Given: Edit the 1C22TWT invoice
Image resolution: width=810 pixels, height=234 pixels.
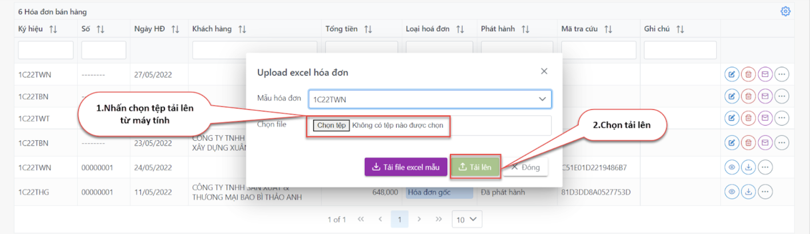Looking at the screenshot, I should click(x=732, y=118).
